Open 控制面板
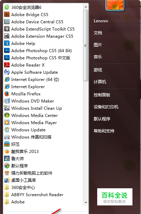 pos(102,95)
